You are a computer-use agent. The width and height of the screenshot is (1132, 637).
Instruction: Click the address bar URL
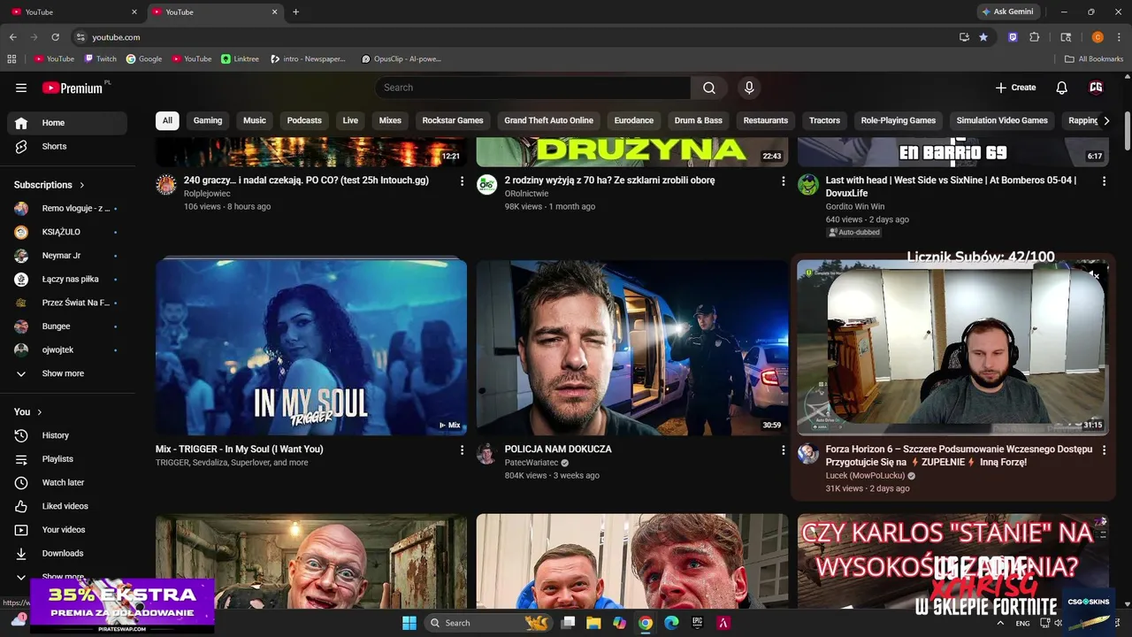116,37
